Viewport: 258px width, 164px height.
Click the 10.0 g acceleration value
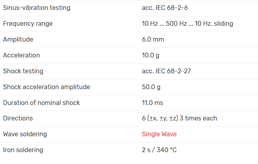point(151,55)
